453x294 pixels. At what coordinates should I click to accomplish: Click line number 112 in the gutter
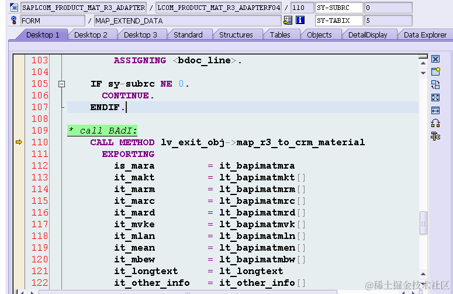point(40,166)
